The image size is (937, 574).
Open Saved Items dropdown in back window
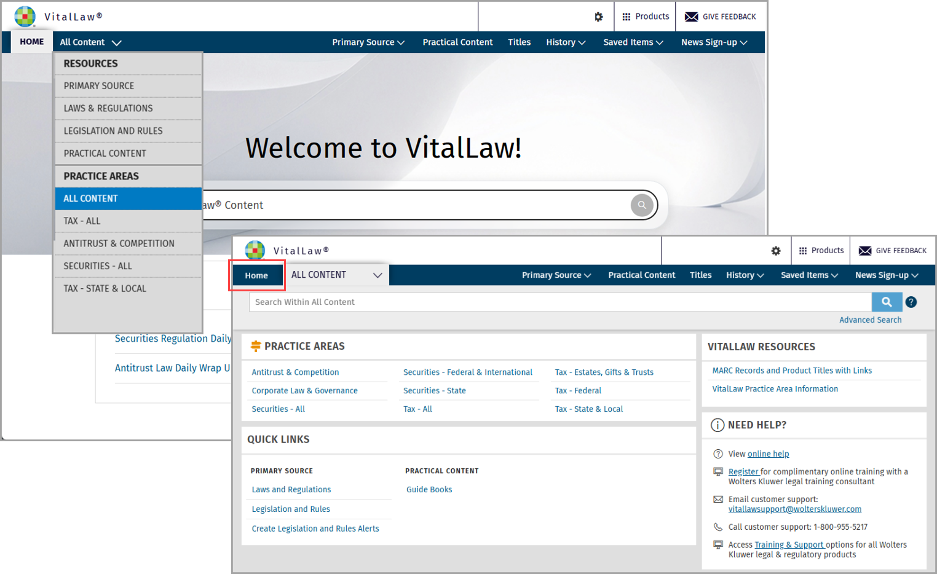click(633, 42)
